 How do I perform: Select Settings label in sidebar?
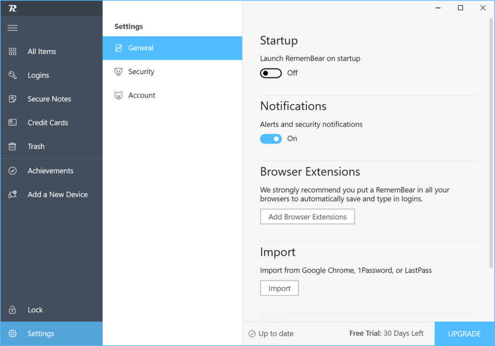(41, 333)
